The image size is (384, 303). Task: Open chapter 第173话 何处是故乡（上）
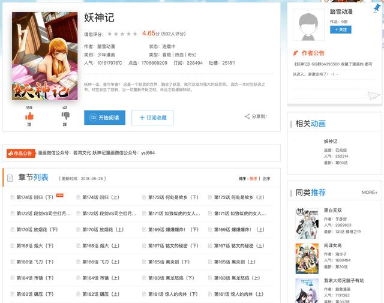coord(239,197)
